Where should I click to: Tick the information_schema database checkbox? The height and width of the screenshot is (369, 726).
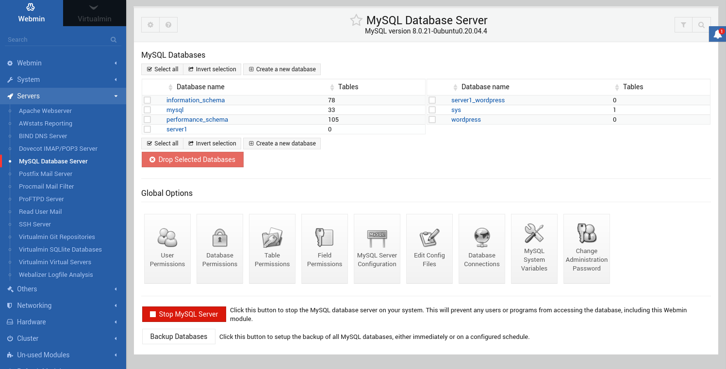(x=148, y=100)
